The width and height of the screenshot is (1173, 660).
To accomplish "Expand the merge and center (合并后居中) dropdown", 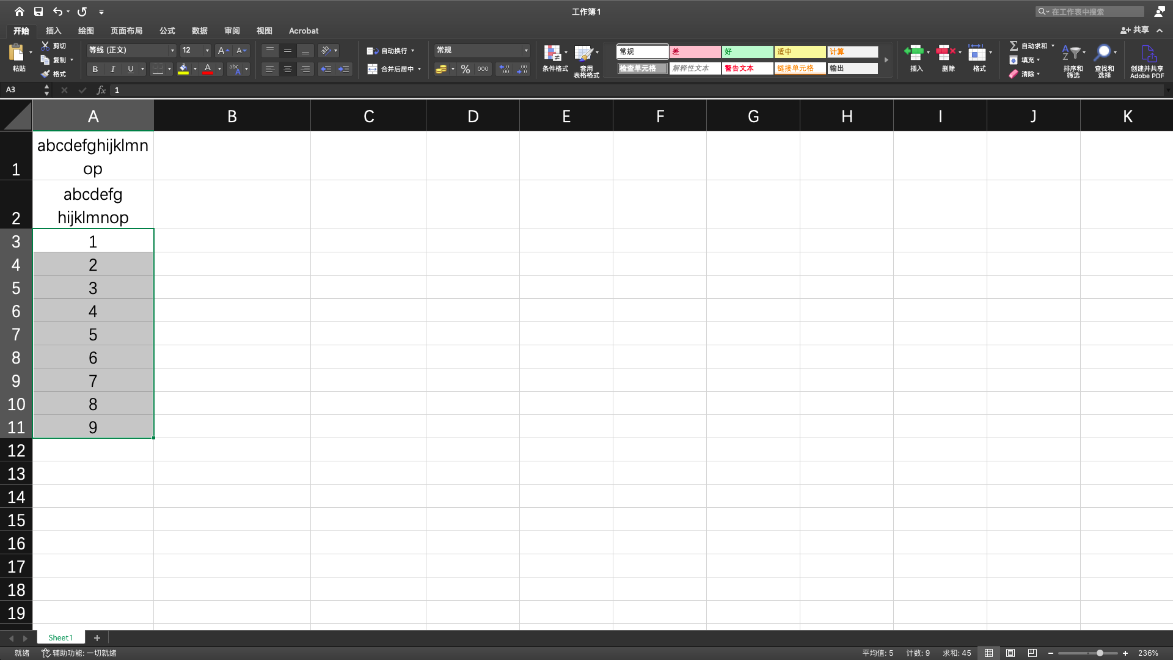I will coord(418,69).
